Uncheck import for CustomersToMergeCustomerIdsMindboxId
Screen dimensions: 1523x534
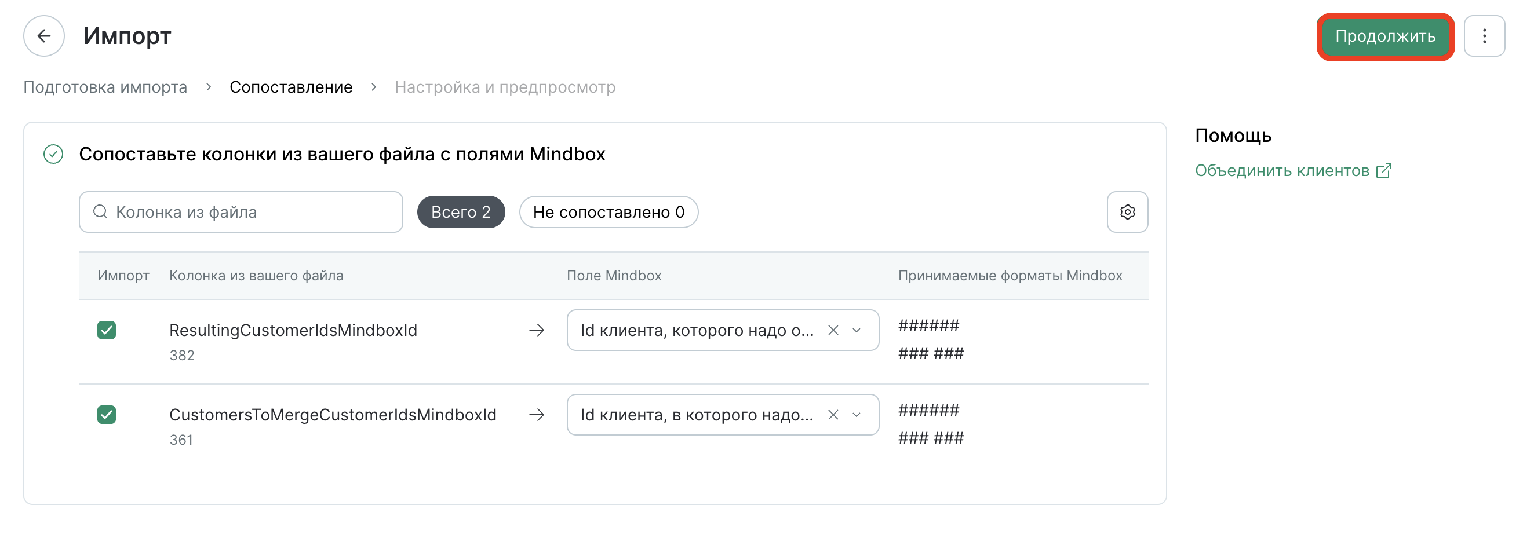coord(107,415)
